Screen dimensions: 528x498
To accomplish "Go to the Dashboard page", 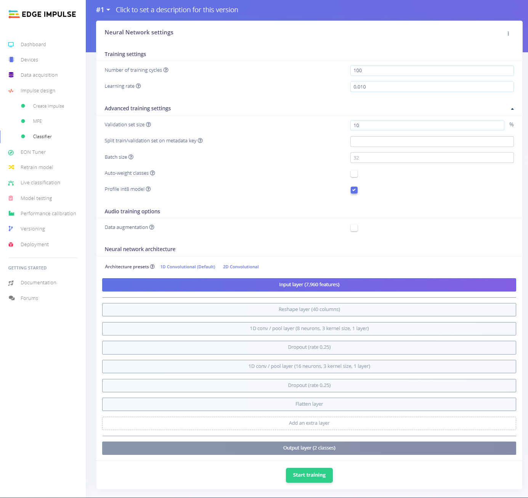I will point(33,45).
